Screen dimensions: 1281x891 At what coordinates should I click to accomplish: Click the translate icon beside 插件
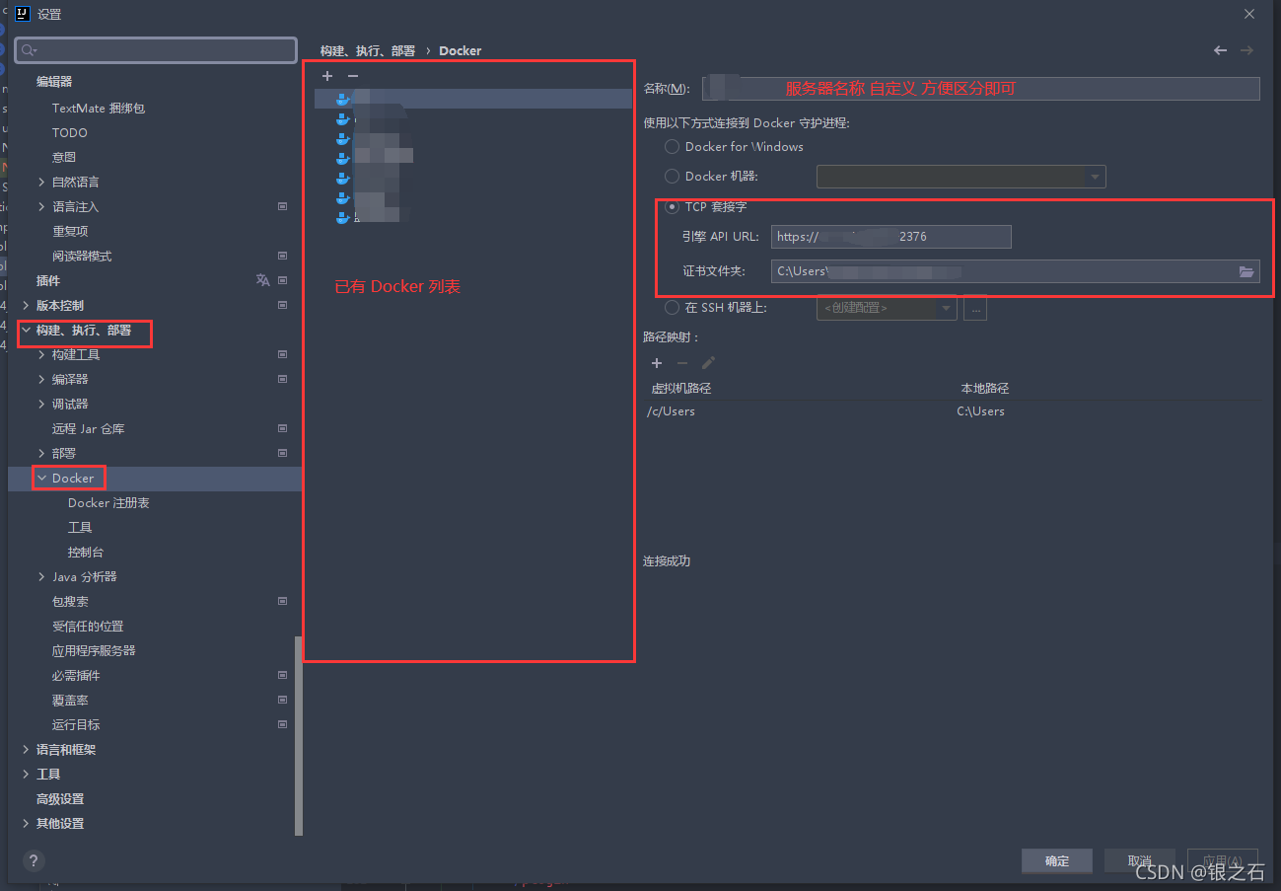[x=262, y=280]
